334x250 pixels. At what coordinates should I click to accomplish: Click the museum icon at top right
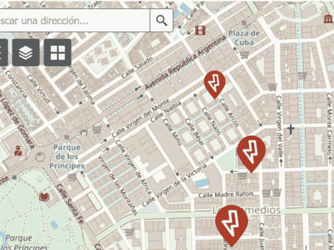pos(328,19)
